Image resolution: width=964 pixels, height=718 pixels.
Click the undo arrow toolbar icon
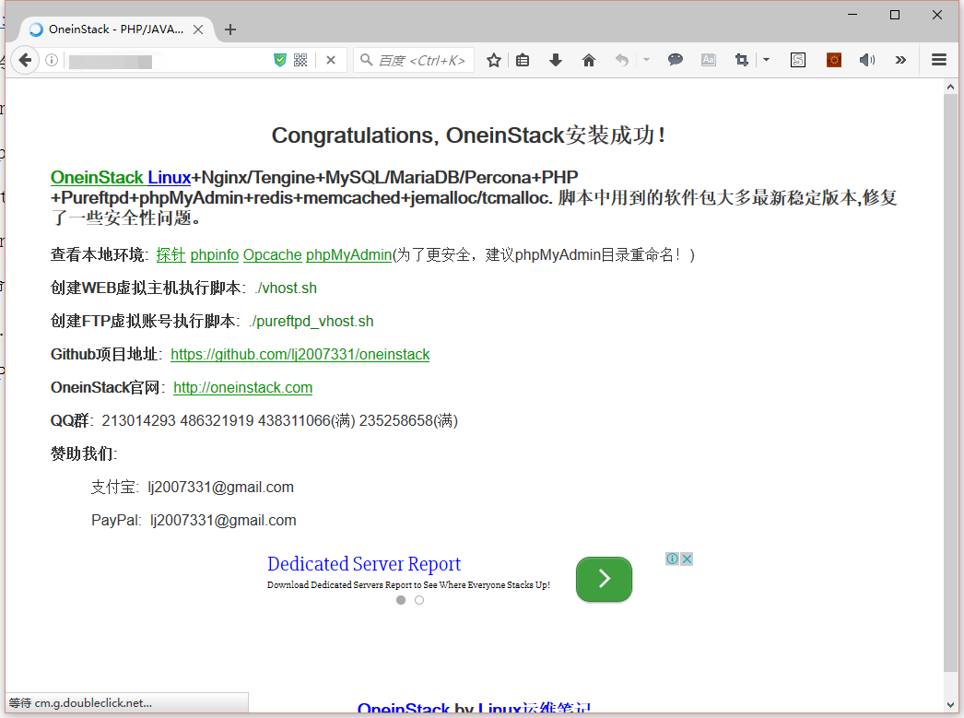coord(622,60)
